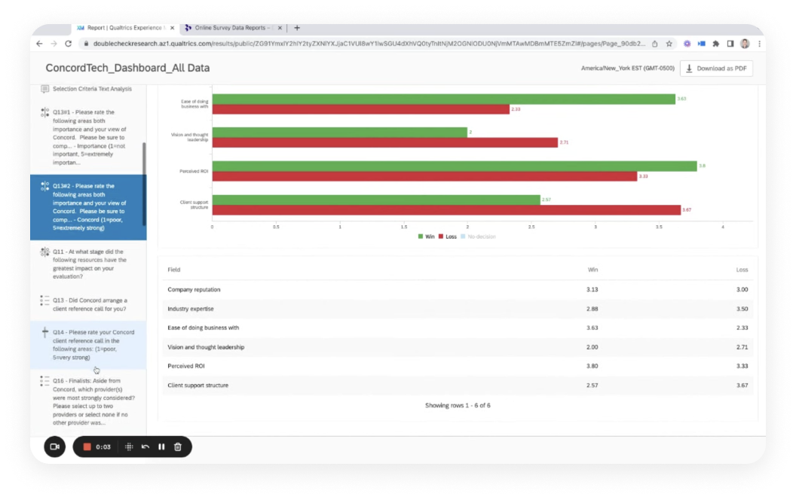The image size is (796, 500).
Task: Toggle the Win series in chart legend
Action: [x=426, y=236]
